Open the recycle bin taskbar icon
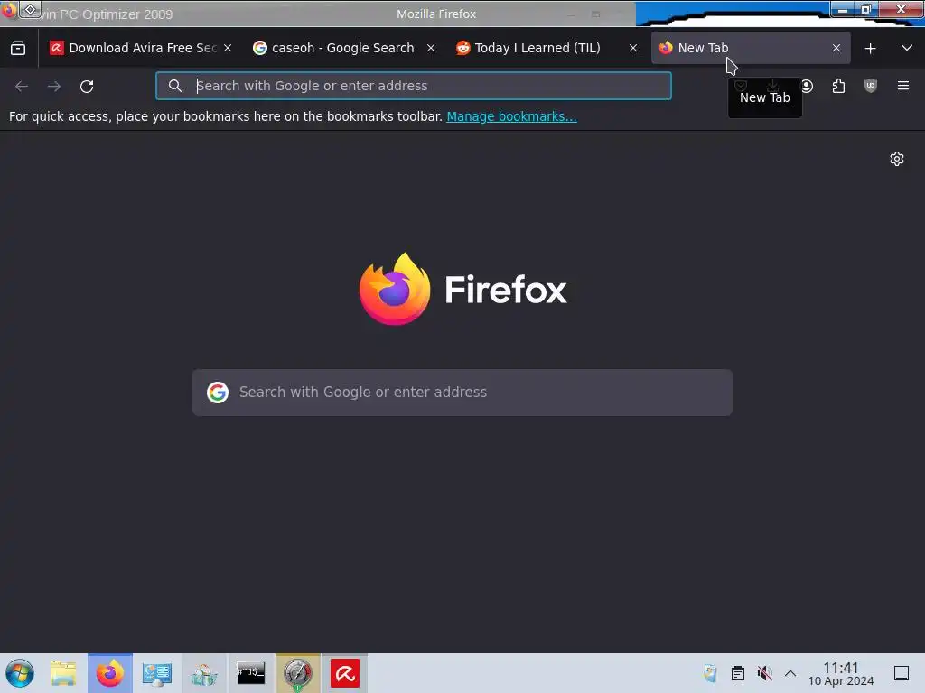The image size is (925, 693). (x=204, y=673)
